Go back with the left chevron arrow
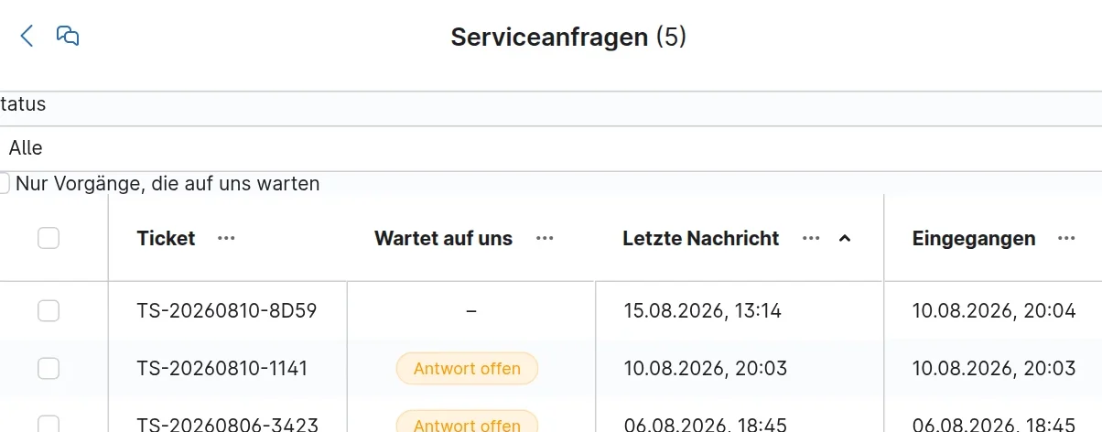 [27, 37]
